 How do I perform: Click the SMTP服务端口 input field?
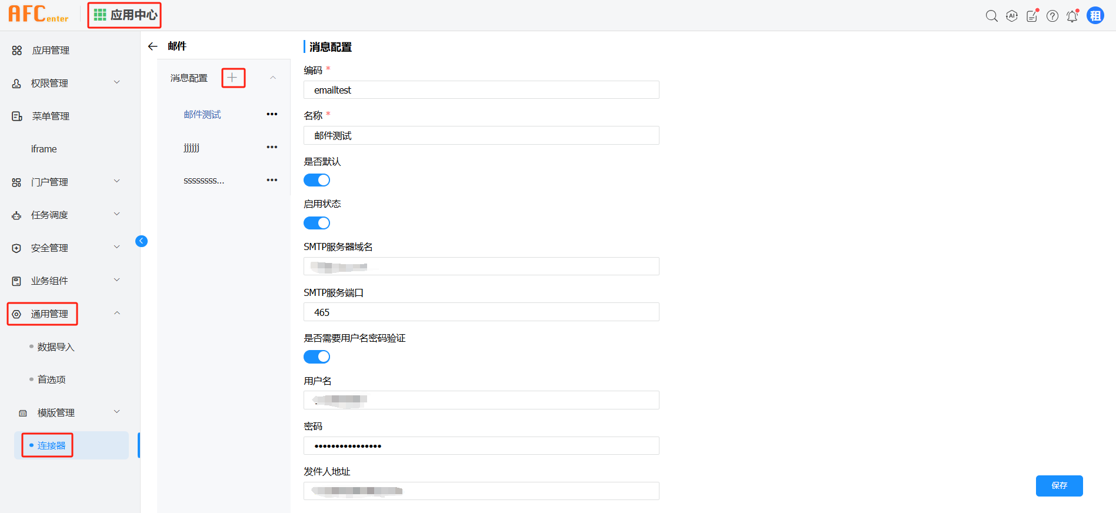(481, 312)
